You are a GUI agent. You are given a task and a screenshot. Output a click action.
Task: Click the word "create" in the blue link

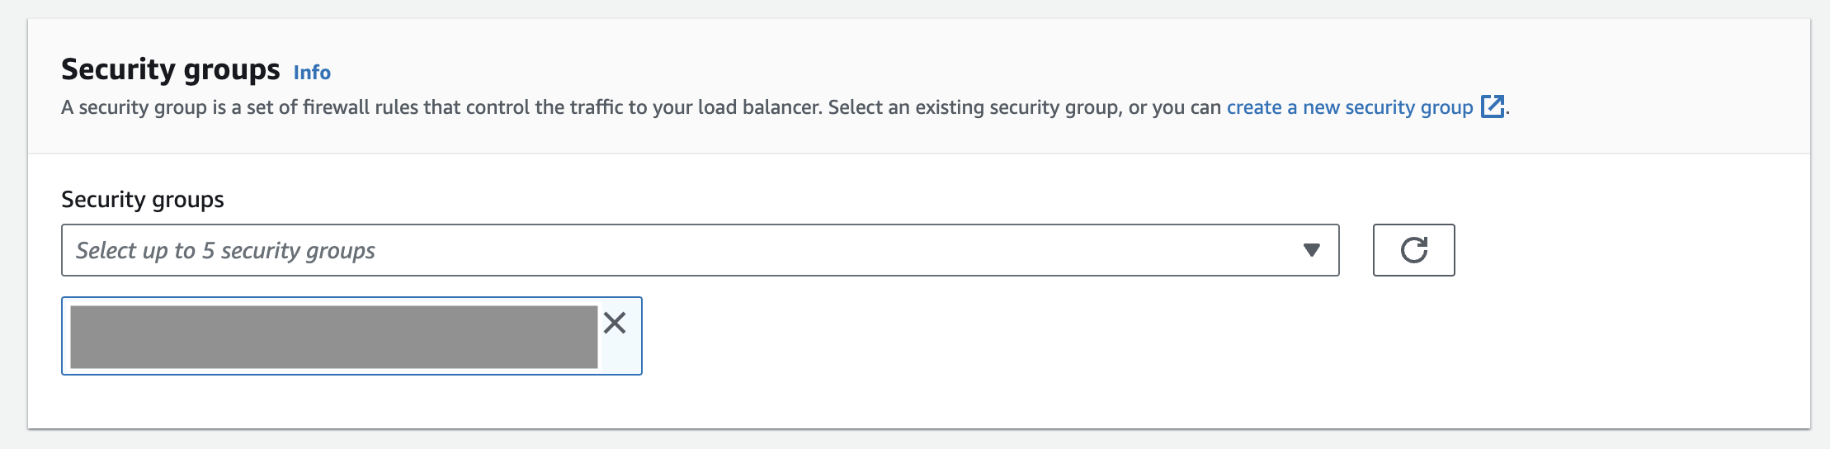click(1254, 107)
